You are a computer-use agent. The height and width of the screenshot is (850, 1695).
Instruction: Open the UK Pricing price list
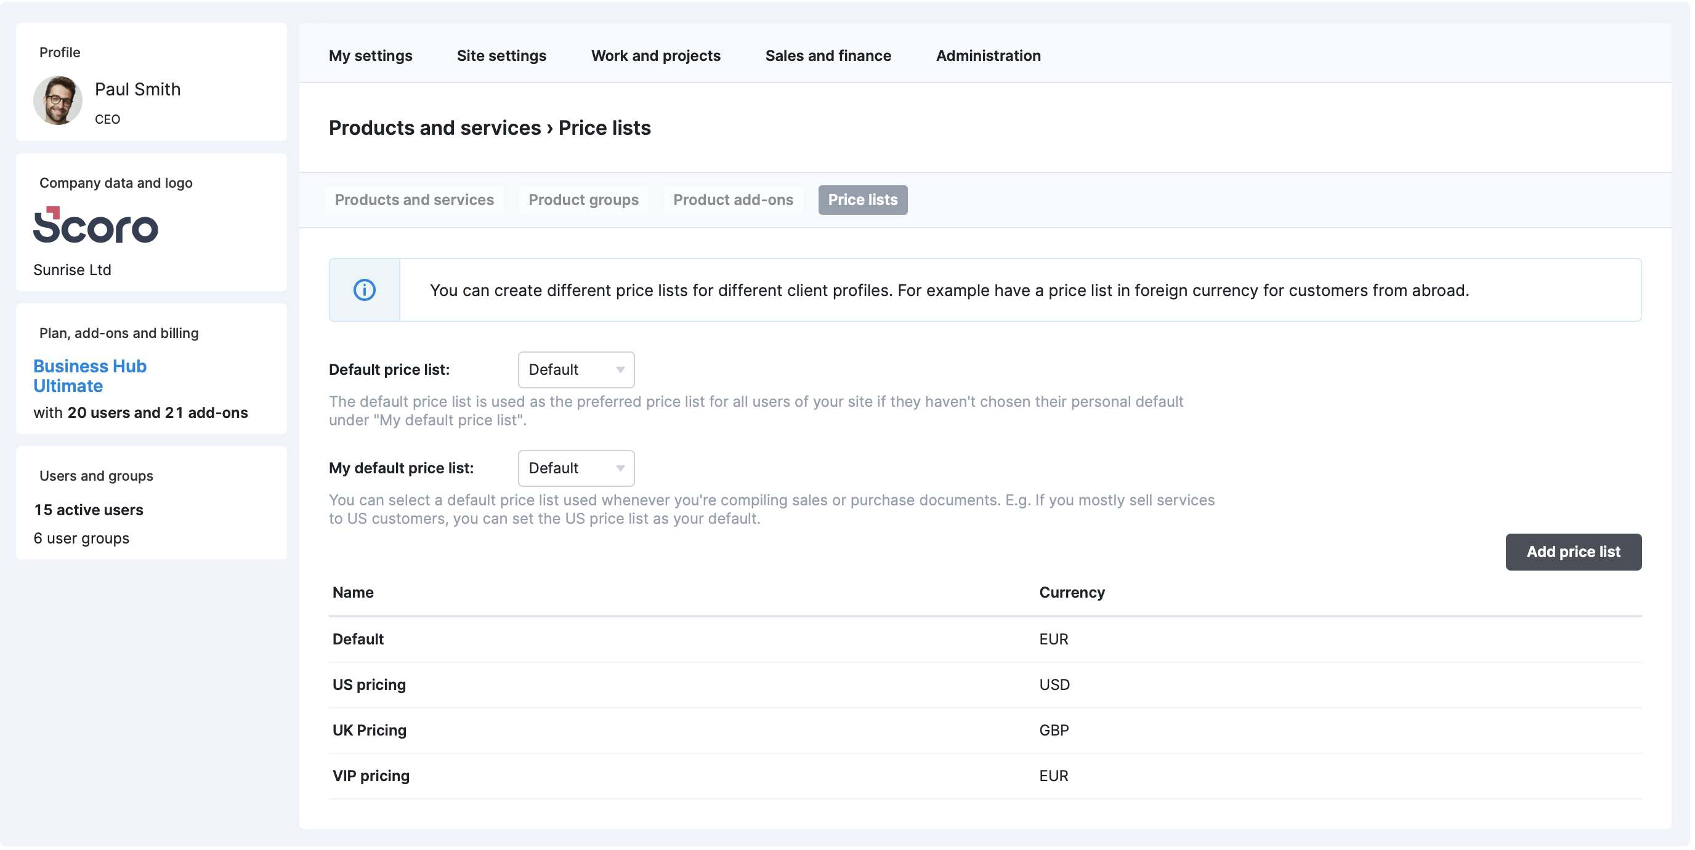(x=985, y=731)
